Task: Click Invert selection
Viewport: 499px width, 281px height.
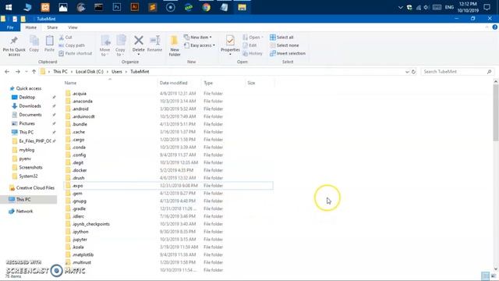Action: click(x=288, y=54)
